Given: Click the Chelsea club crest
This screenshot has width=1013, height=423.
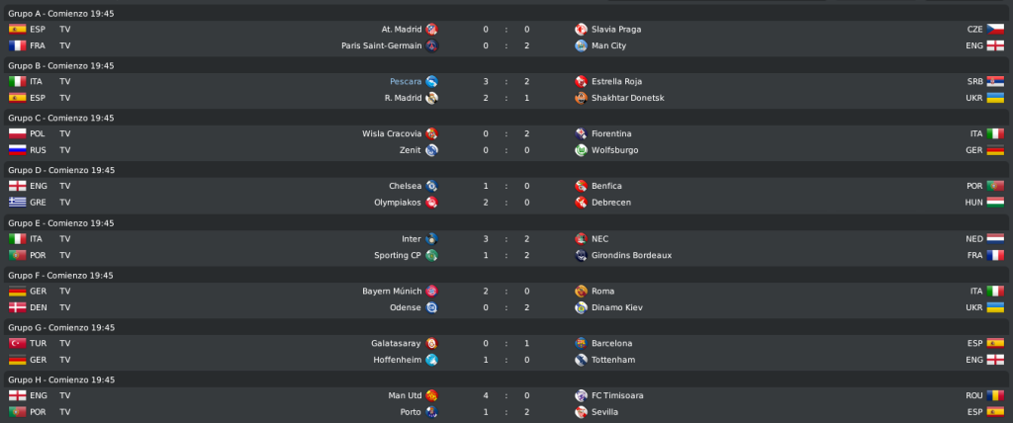Looking at the screenshot, I should (431, 186).
